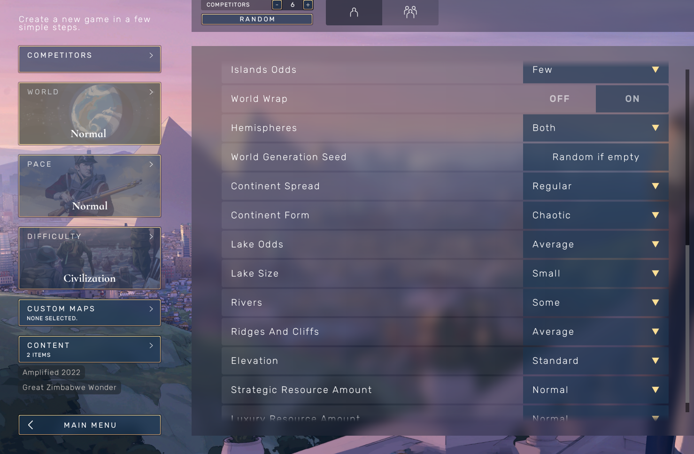Select the multiplayer group icon tab
The width and height of the screenshot is (694, 454).
410,12
